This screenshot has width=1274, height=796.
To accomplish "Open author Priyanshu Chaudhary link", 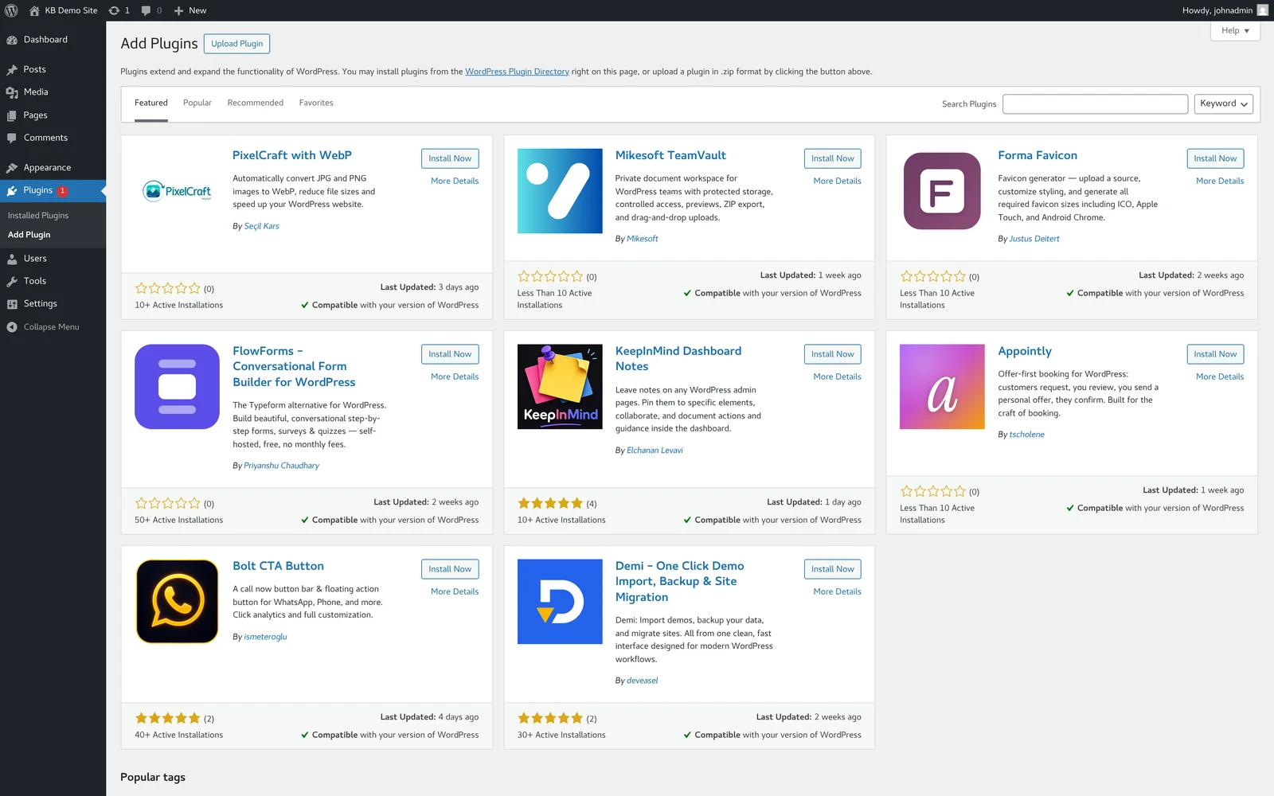I will (x=281, y=466).
